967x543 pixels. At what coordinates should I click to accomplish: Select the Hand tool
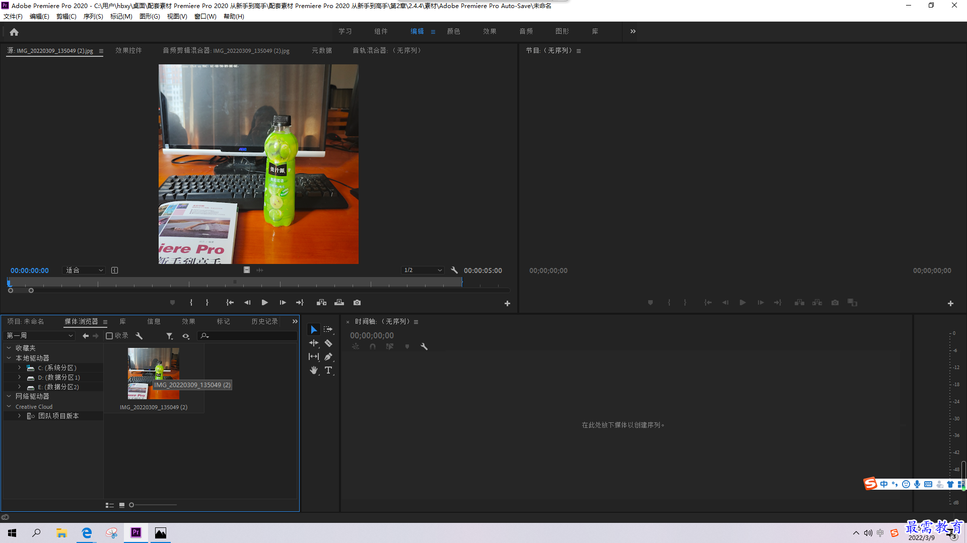tap(313, 370)
